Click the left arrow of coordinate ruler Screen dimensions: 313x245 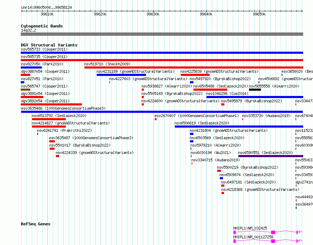(x=22, y=11)
